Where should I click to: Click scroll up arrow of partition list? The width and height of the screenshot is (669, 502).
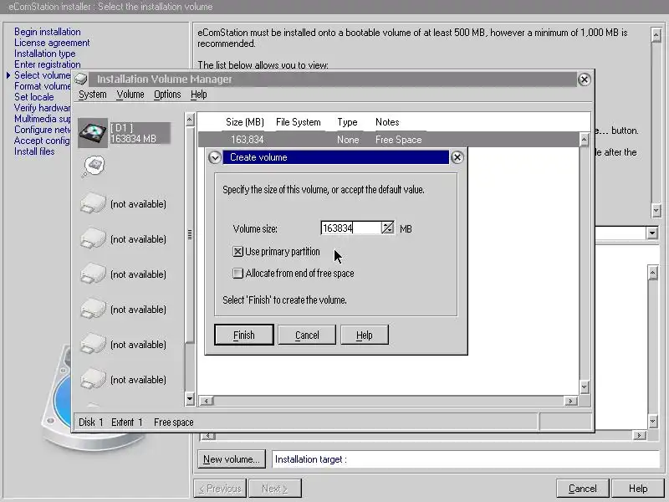584,140
